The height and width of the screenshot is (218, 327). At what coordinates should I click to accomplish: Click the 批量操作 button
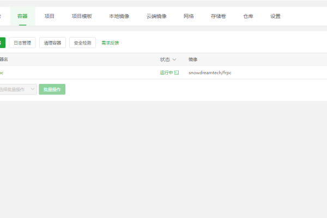pos(52,89)
